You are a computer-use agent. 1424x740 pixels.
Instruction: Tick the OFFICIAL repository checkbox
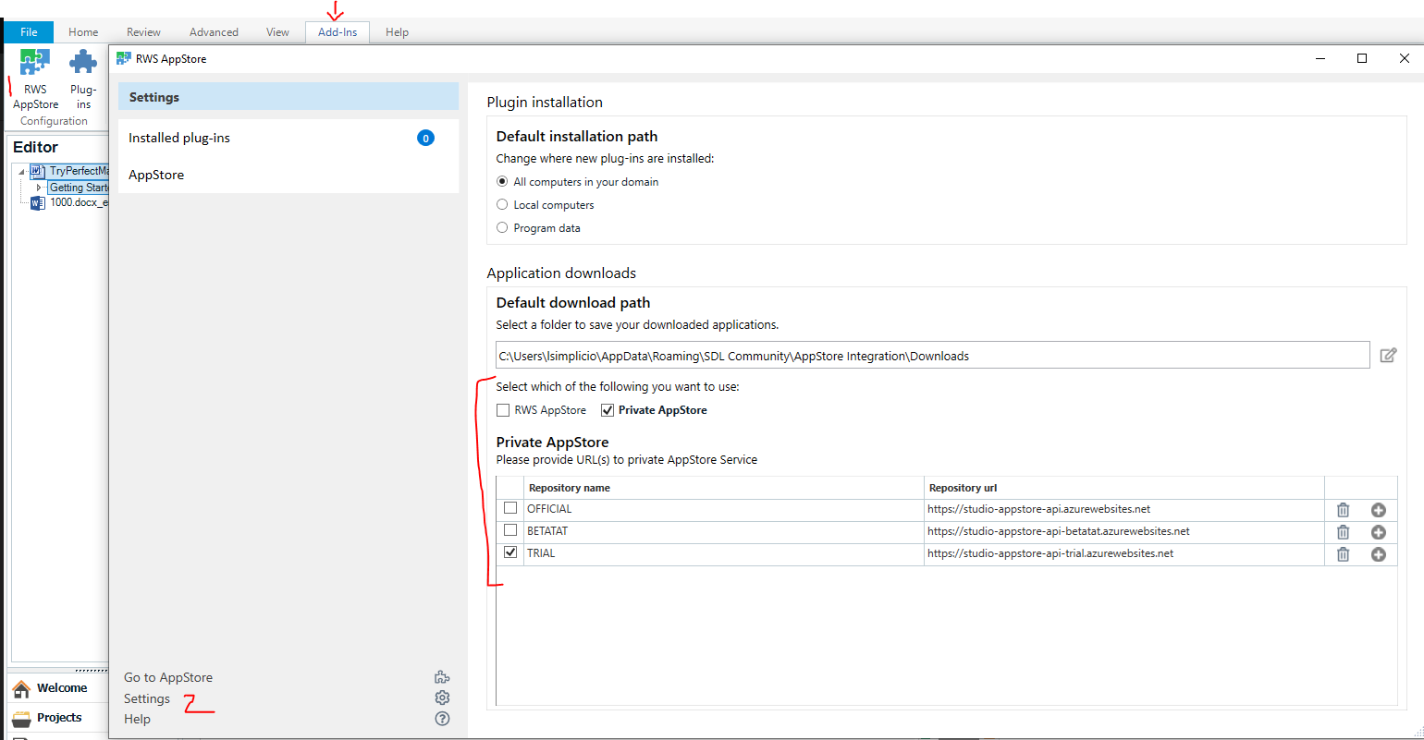point(510,508)
